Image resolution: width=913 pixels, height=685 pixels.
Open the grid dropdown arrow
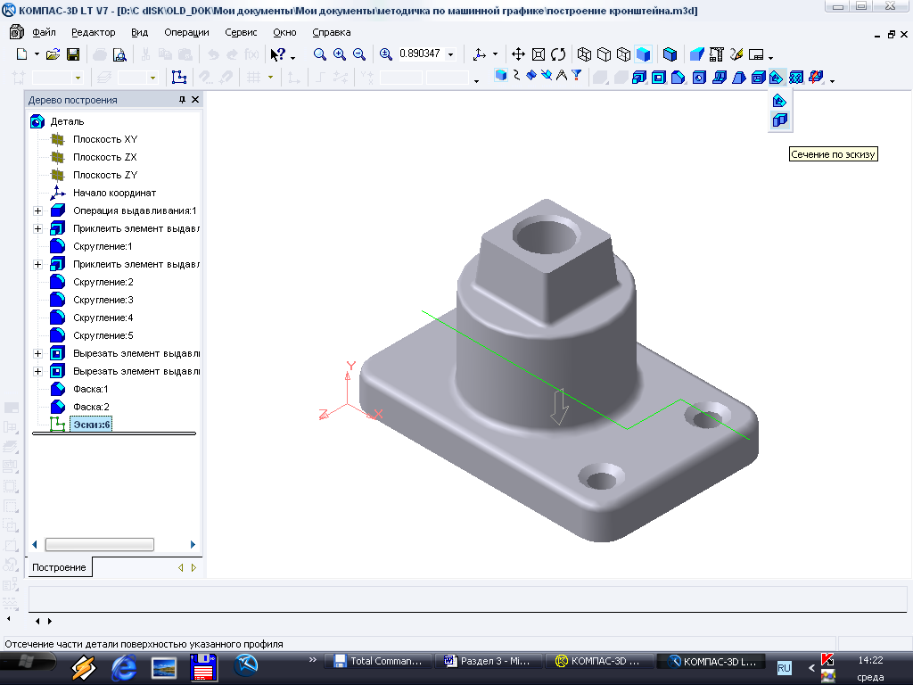[x=270, y=77]
